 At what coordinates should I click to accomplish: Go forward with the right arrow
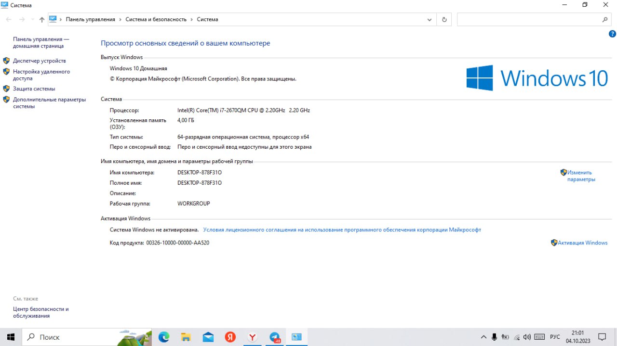tap(22, 19)
